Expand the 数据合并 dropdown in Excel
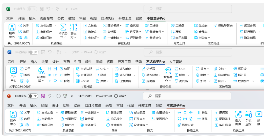The height and width of the screenshot is (136, 264). (x=163, y=32)
